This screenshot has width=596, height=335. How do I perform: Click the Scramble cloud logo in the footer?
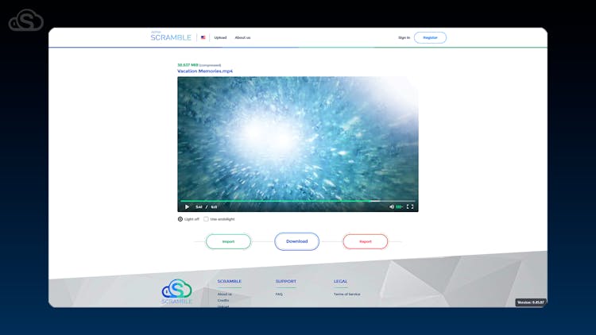point(176,291)
